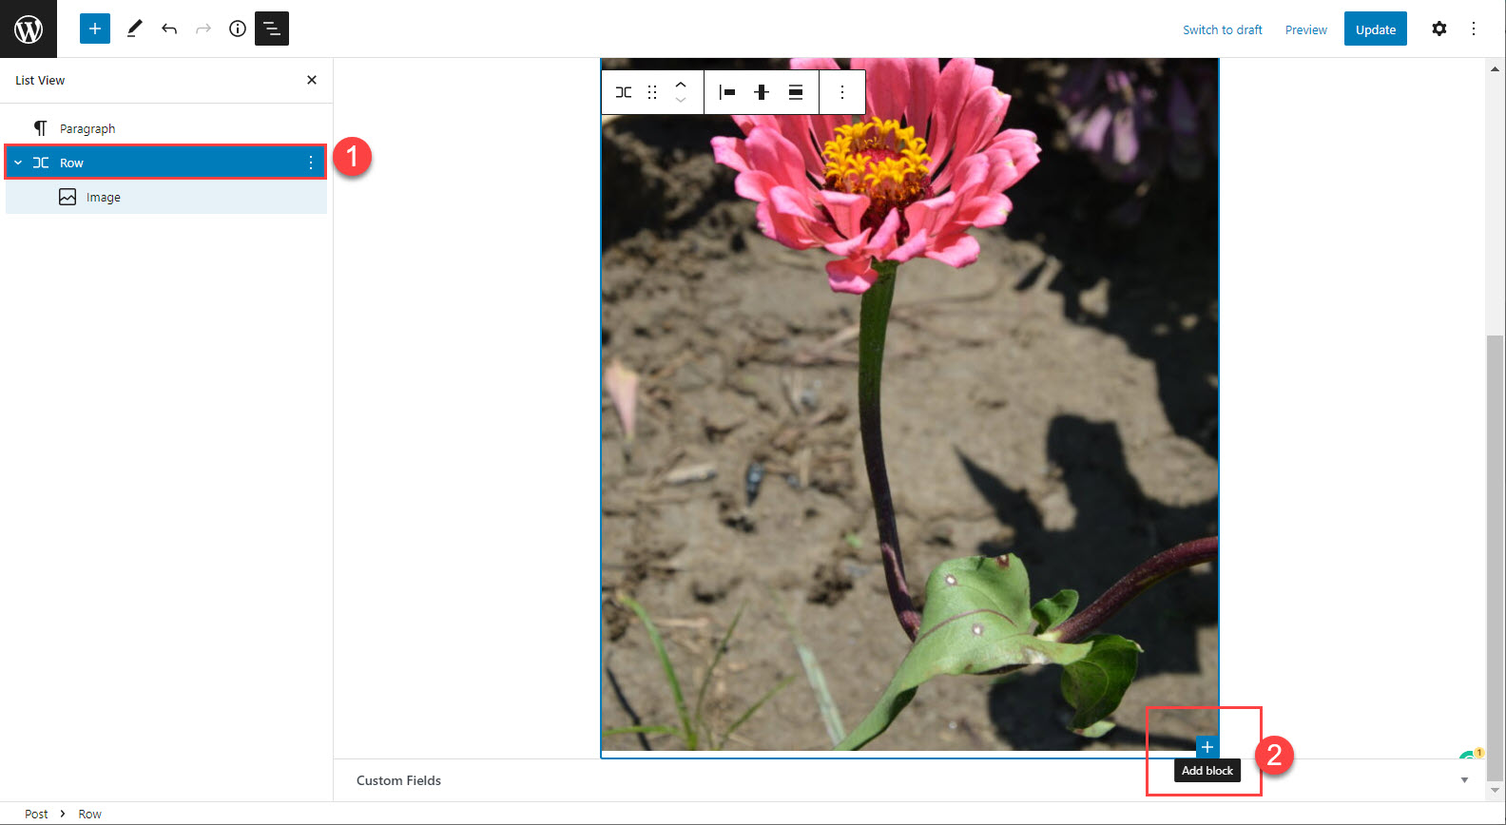Screen dimensions: 1506x825
Task: Open the document Details info icon
Action: (x=238, y=29)
